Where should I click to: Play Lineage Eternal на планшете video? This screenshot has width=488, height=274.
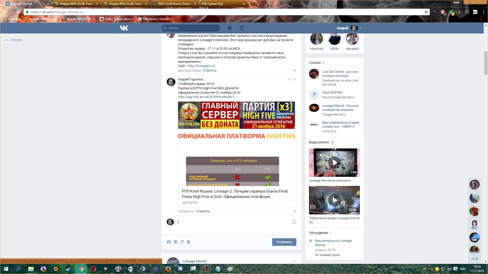(x=334, y=163)
